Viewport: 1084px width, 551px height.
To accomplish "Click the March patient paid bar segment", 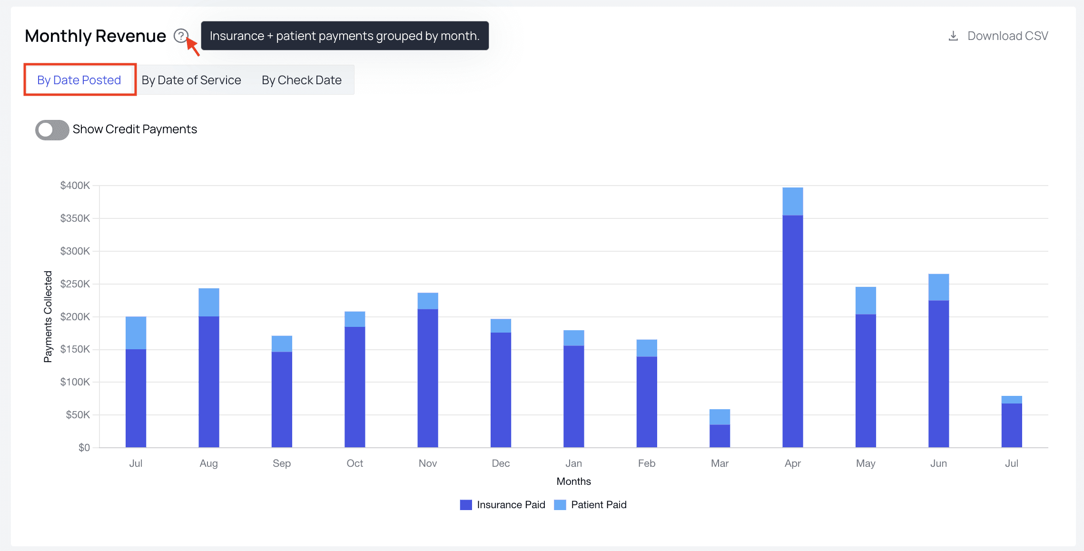I will click(719, 417).
